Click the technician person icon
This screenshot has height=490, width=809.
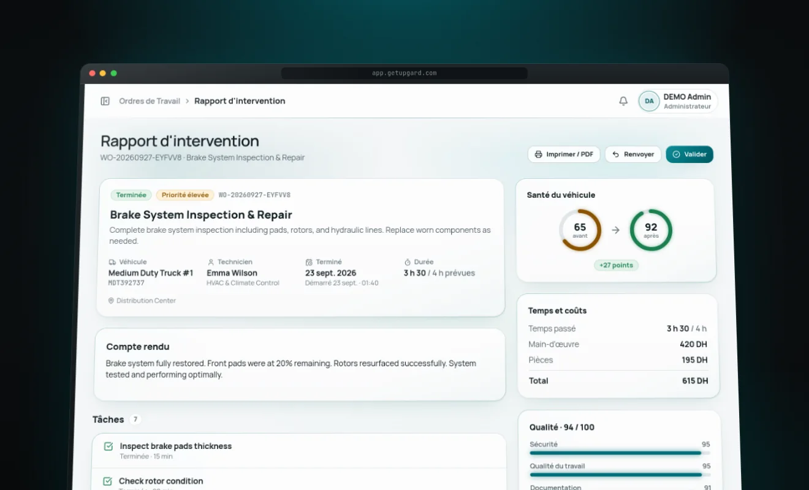211,262
